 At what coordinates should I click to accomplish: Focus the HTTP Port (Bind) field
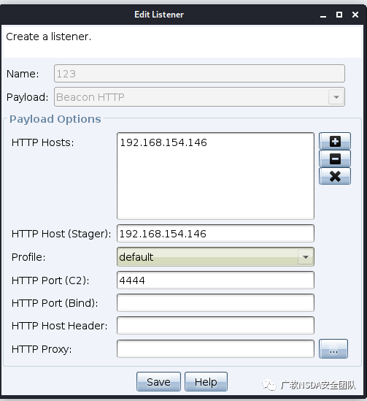pyautogui.click(x=215, y=303)
